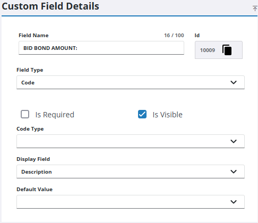This screenshot has height=223, width=258.
Task: Open the Display Field dropdown showing Description
Action: point(131,171)
